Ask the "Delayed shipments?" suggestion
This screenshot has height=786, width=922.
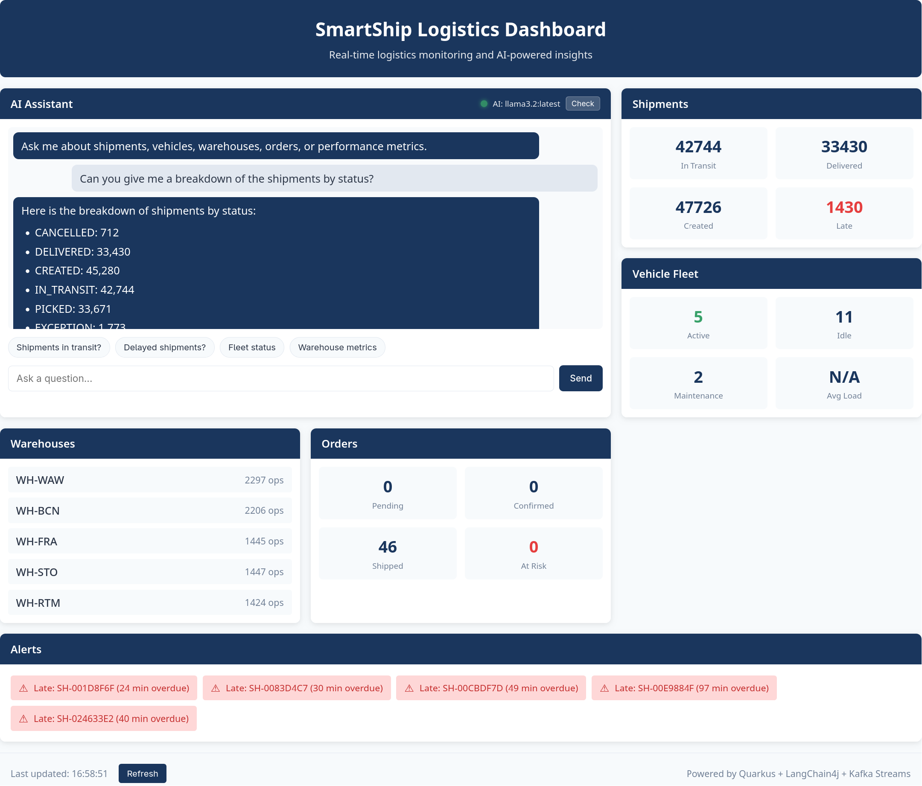click(165, 347)
